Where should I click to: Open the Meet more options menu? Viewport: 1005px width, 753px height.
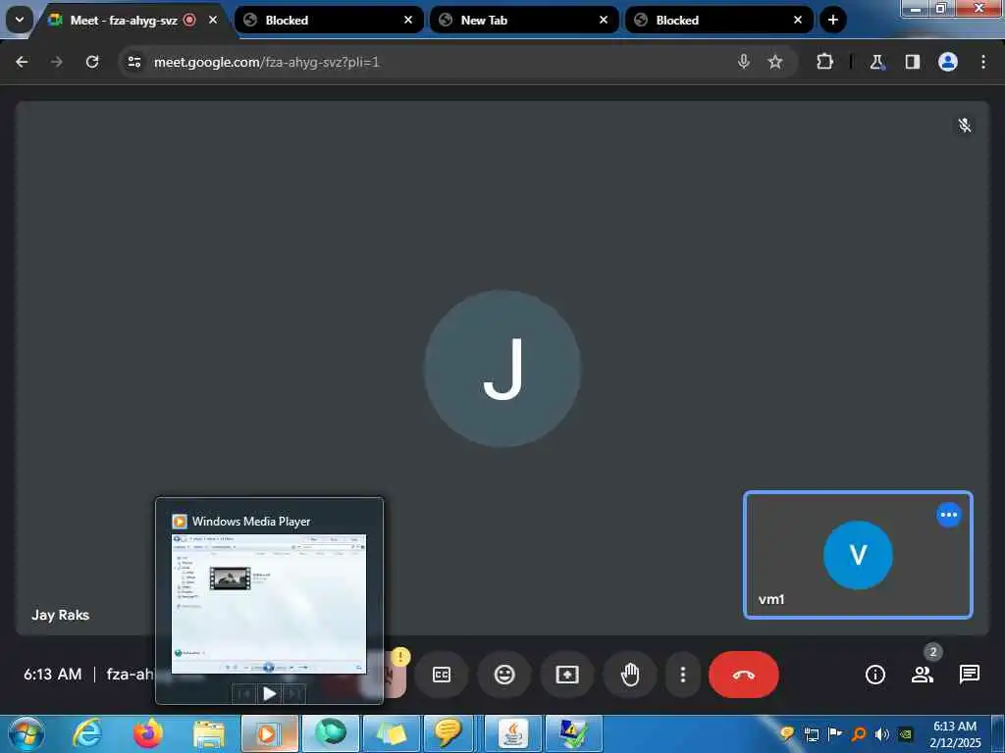pyautogui.click(x=683, y=675)
